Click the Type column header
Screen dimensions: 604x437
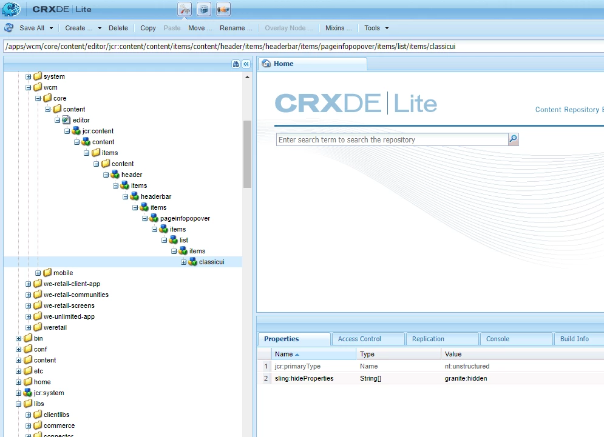[x=398, y=354]
